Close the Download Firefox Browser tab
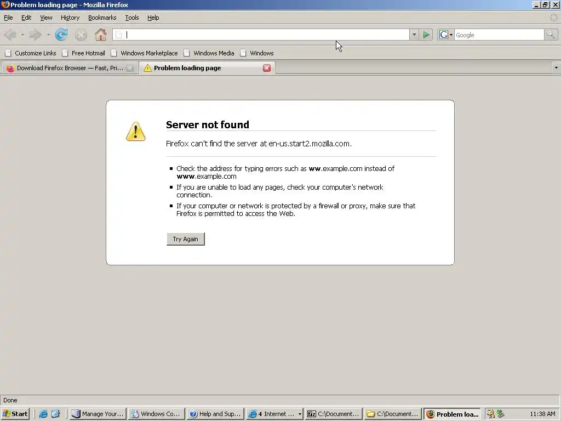Image resolution: width=561 pixels, height=421 pixels. point(130,68)
